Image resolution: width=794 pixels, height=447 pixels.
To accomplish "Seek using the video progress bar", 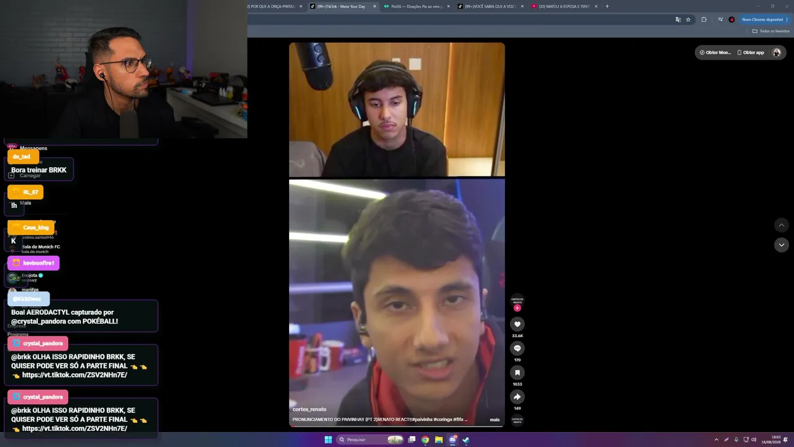I will [x=397, y=426].
